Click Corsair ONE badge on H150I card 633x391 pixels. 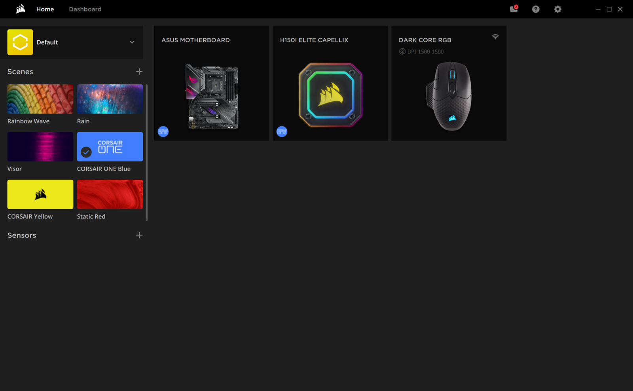[x=282, y=131]
